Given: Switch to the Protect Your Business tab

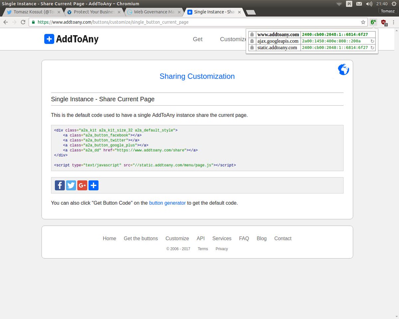Looking at the screenshot, I should (x=94, y=12).
